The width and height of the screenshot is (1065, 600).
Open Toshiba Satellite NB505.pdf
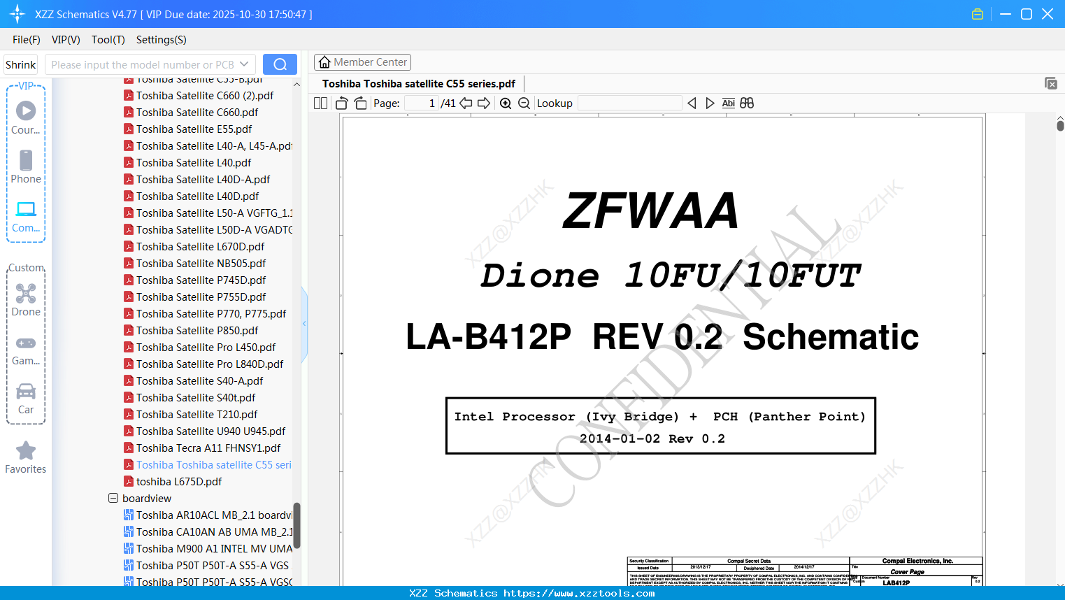point(194,264)
